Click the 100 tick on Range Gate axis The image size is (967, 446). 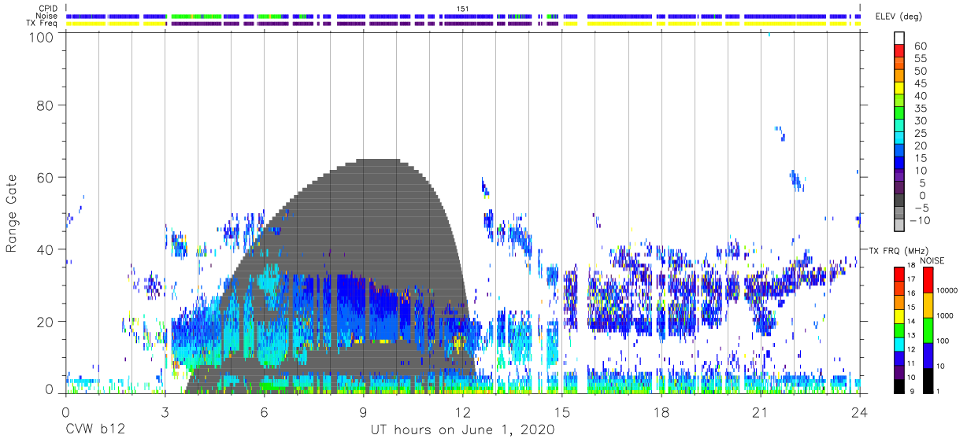[42, 36]
